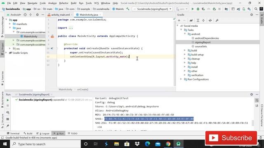Open Resource Manager side panel

pyautogui.click(x=2, y=27)
